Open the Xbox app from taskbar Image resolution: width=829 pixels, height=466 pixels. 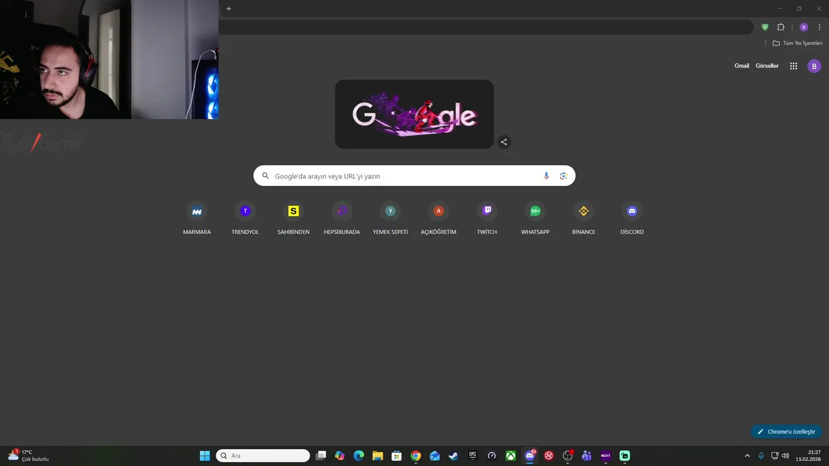coord(510,456)
